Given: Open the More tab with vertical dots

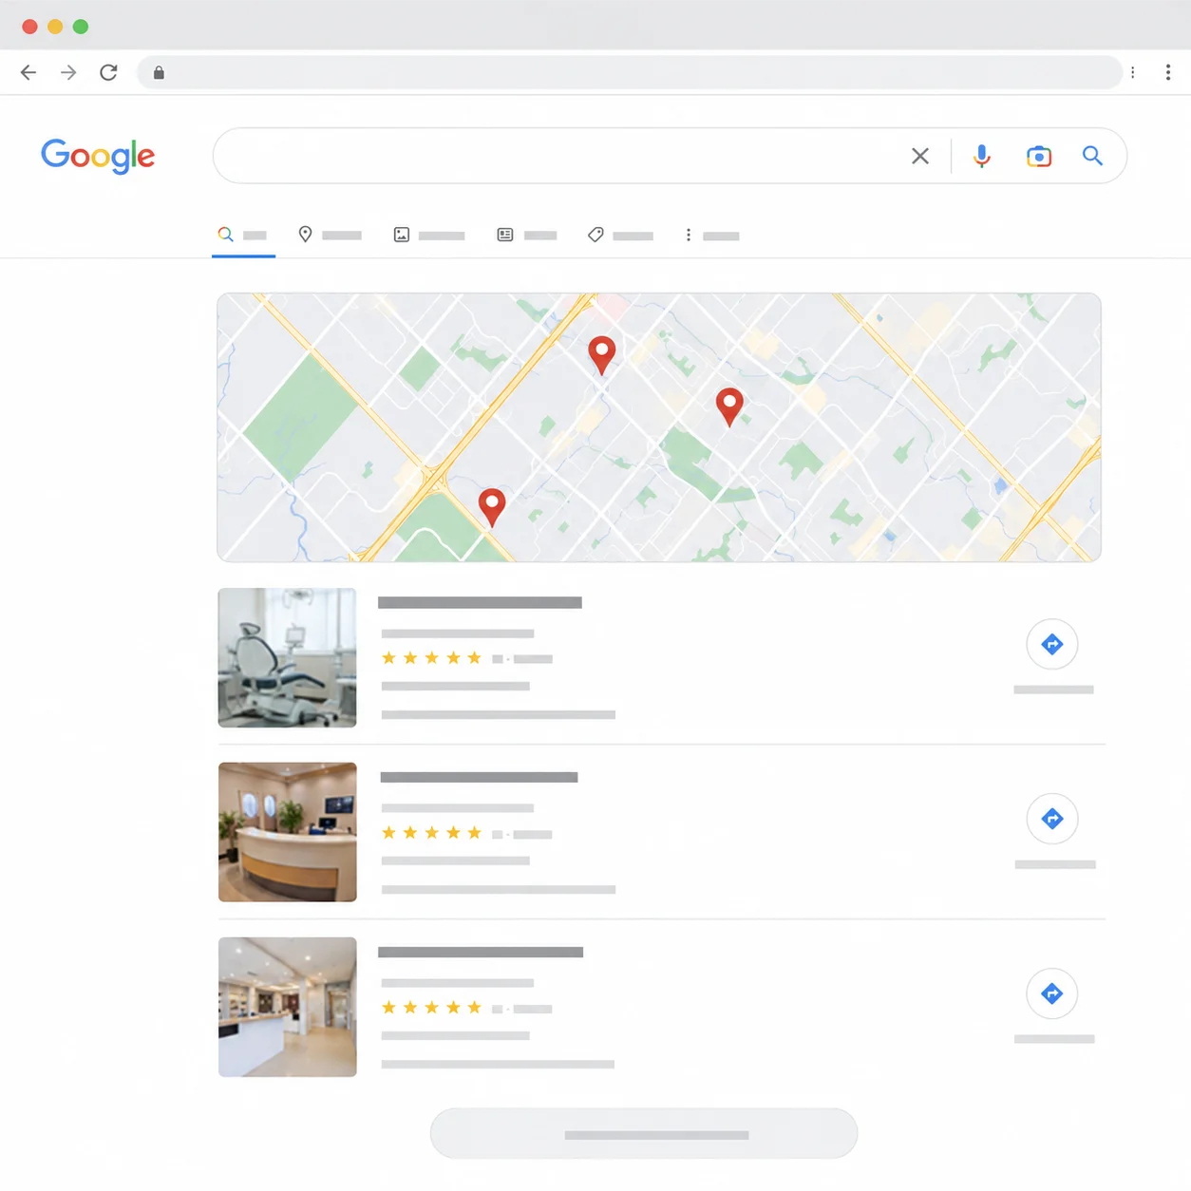Looking at the screenshot, I should coord(711,235).
